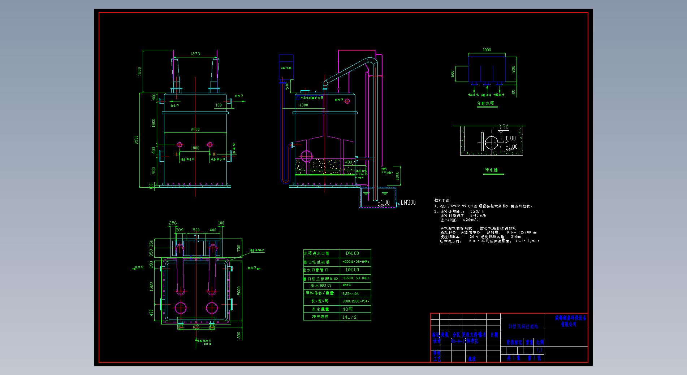The height and width of the screenshot is (375, 687).
Task: Click the 1273 dimension on the front view
Action: click(x=195, y=54)
